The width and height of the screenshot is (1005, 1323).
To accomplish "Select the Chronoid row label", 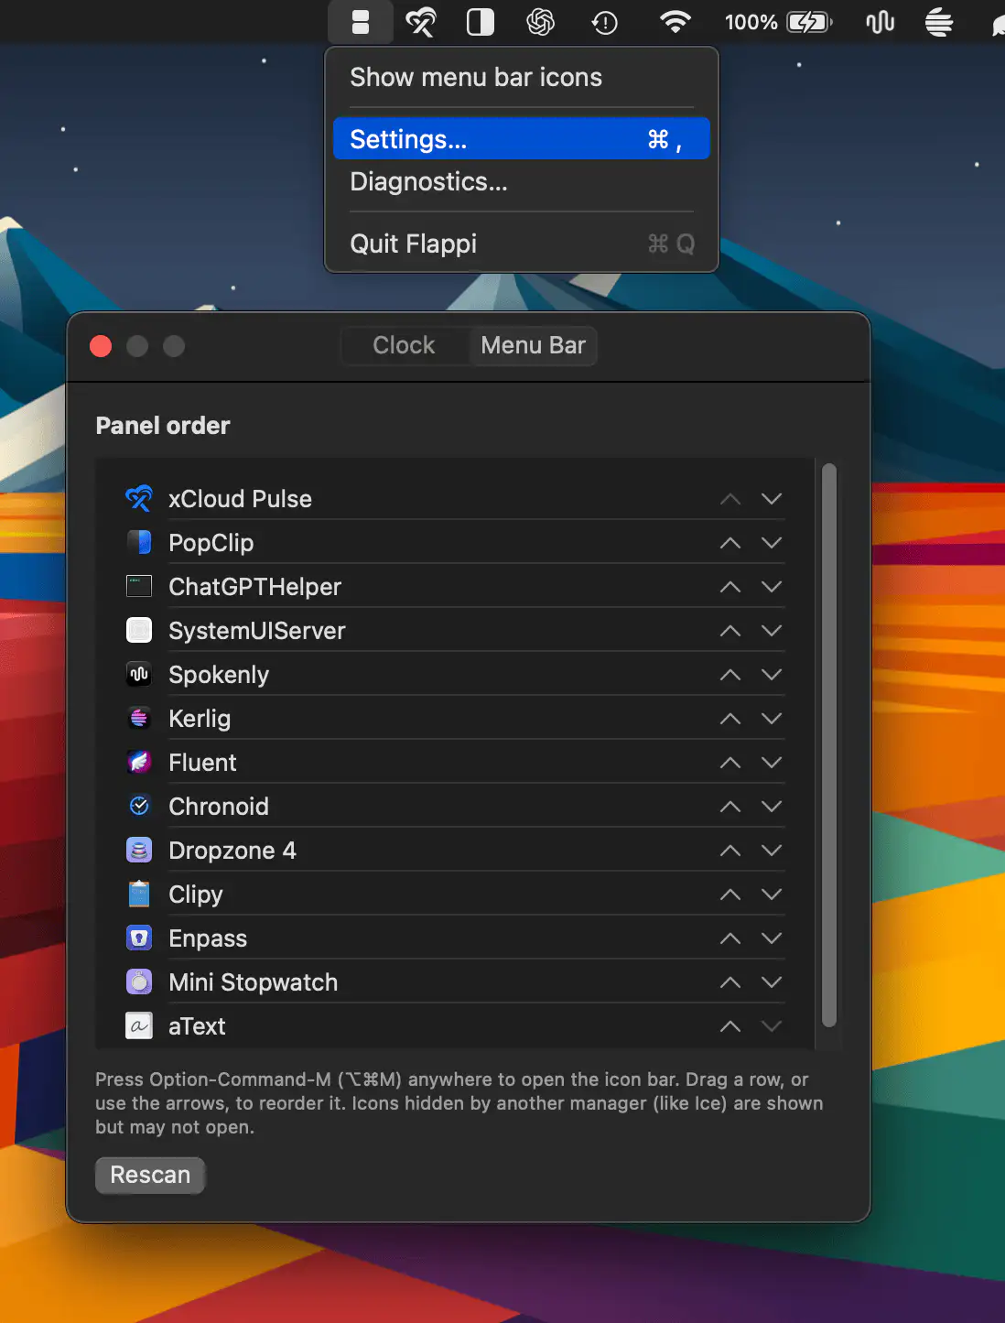I will [x=219, y=807].
